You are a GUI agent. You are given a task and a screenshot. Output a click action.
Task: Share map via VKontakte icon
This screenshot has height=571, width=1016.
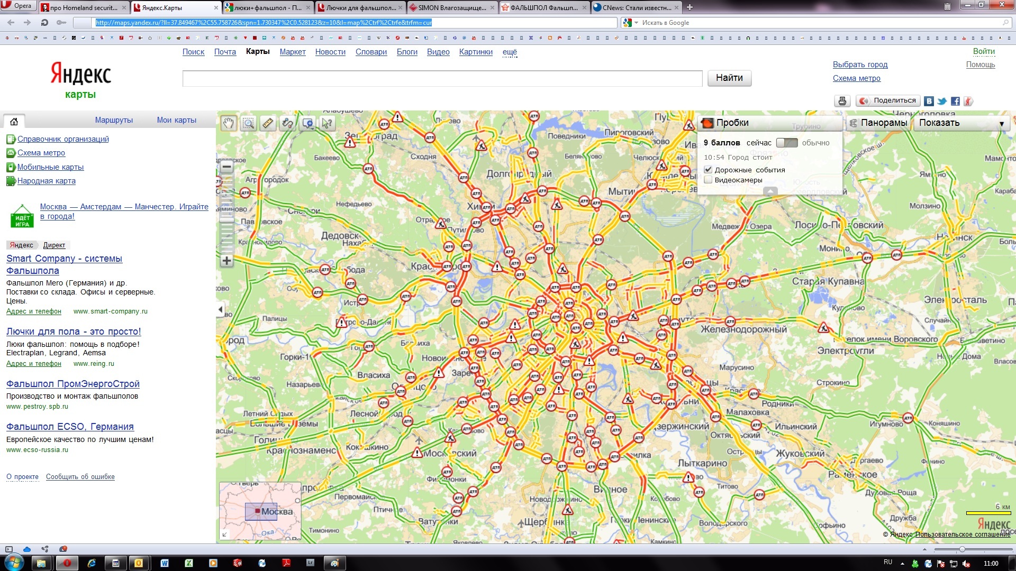point(929,101)
